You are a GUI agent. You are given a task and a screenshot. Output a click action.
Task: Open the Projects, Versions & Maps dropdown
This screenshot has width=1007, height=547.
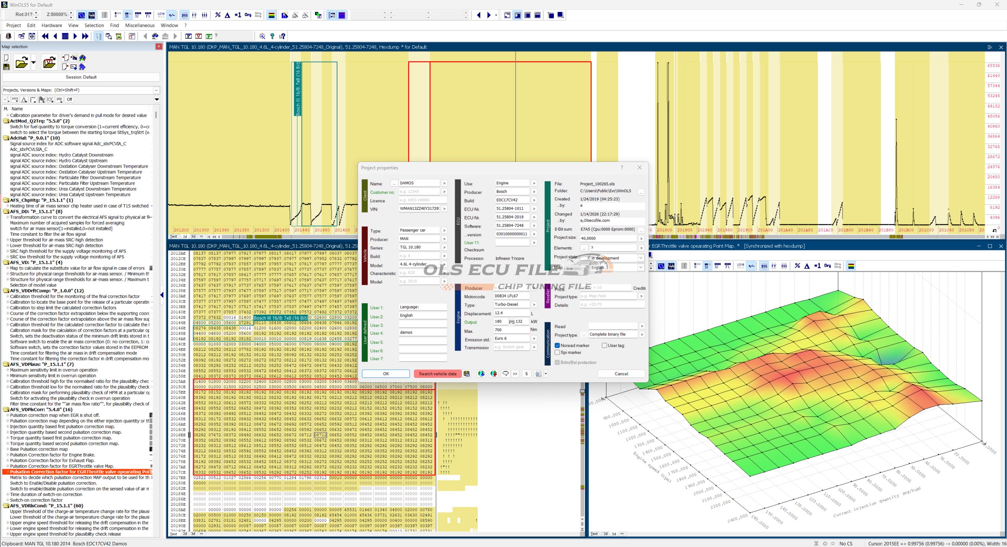[156, 90]
